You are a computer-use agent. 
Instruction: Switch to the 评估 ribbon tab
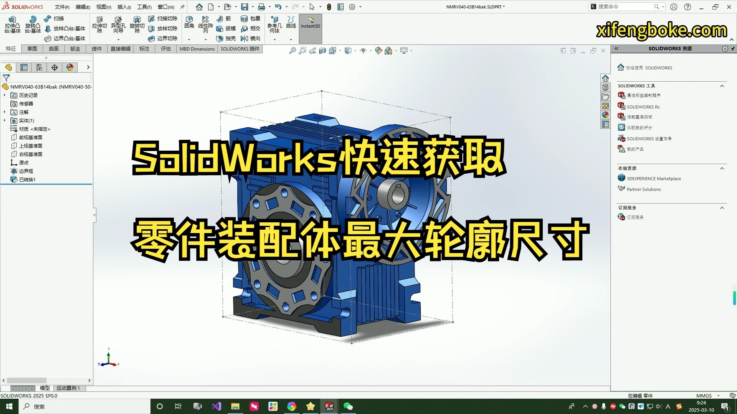click(165, 49)
